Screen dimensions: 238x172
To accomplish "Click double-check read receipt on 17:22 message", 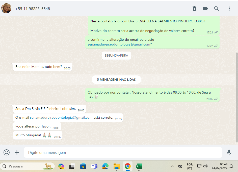I will coord(216,46).
